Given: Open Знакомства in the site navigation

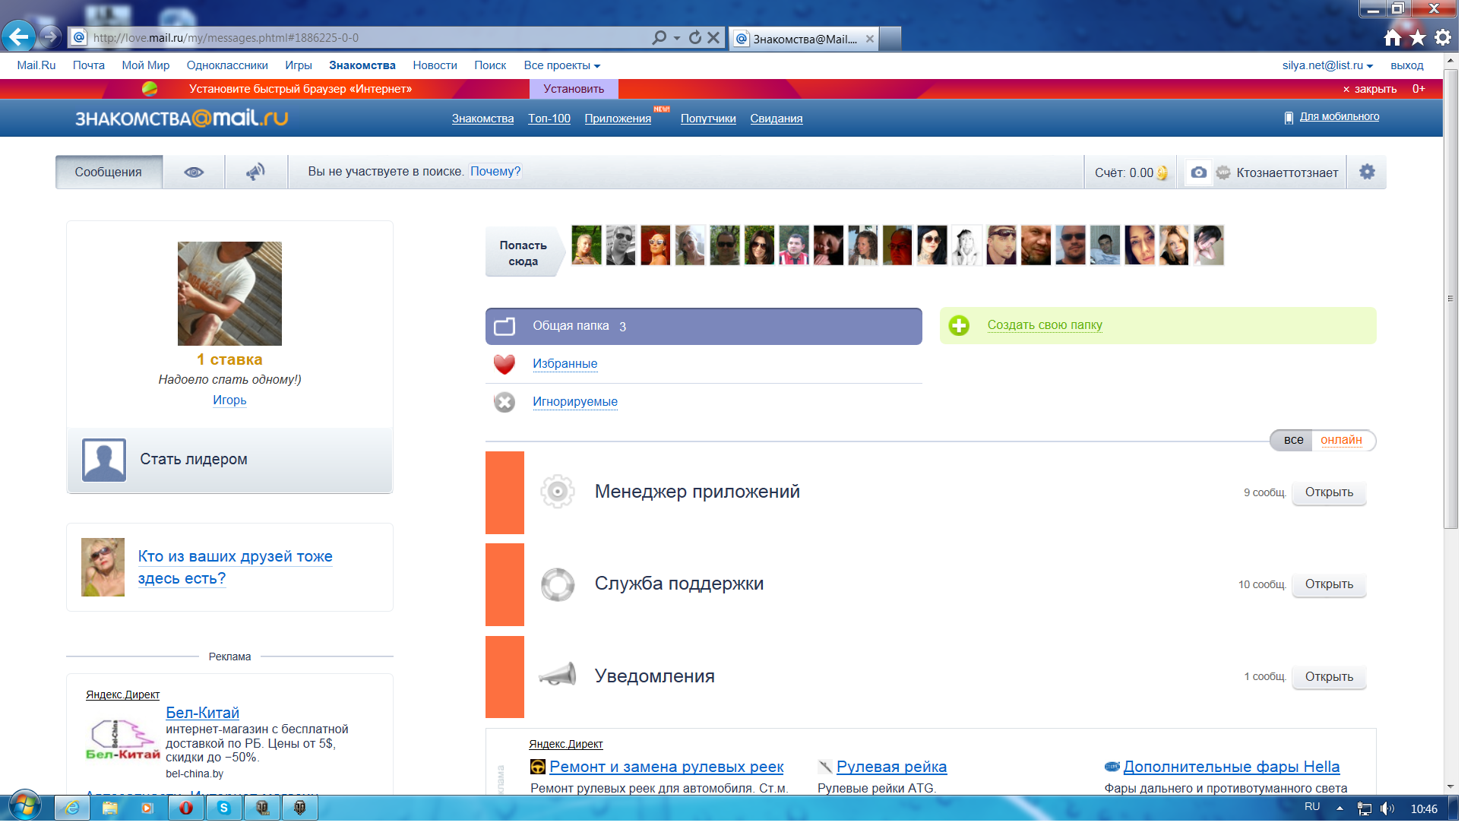Looking at the screenshot, I should pyautogui.click(x=482, y=119).
